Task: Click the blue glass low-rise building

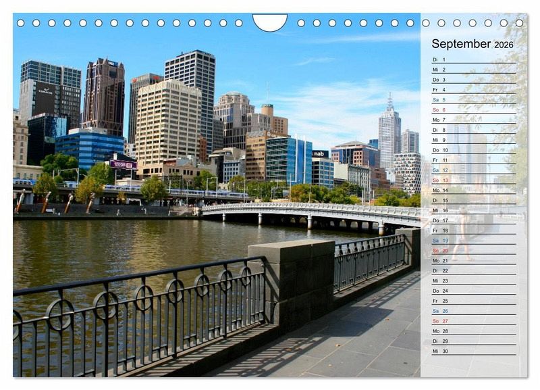Action: tap(89, 147)
